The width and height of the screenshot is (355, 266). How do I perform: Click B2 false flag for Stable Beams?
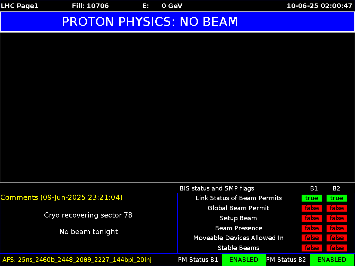coord(336,248)
